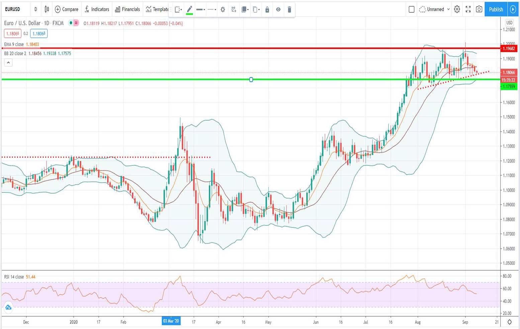
Task: Collapse the indicator legend with arrow
Action: click(8, 63)
